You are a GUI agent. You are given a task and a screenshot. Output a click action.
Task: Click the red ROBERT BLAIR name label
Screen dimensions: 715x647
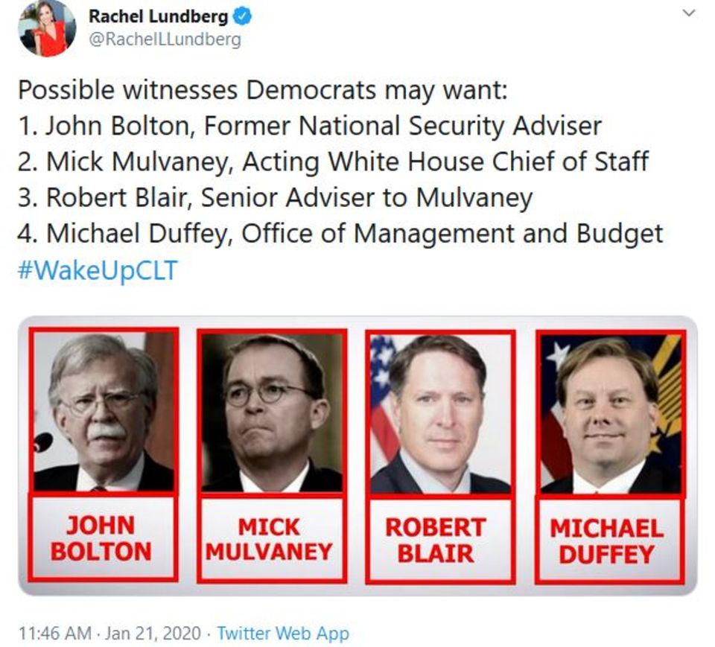pos(440,540)
